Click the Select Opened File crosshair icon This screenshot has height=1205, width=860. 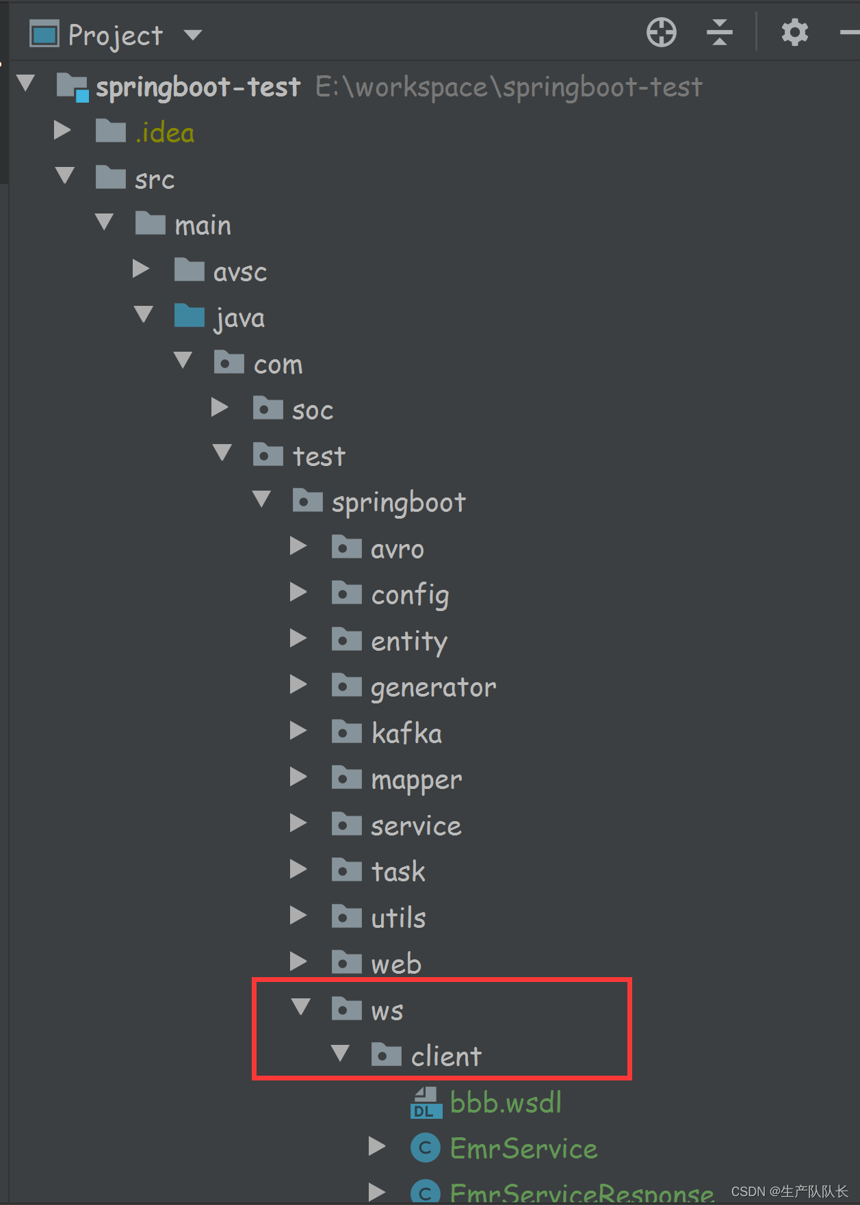pos(661,32)
